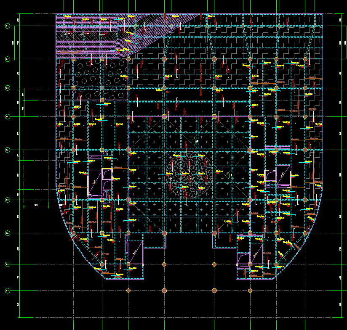Select the small white square marker above center circle

click(197, 142)
